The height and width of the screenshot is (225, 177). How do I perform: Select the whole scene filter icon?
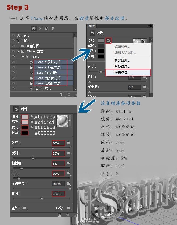pyautogui.click(x=34, y=28)
